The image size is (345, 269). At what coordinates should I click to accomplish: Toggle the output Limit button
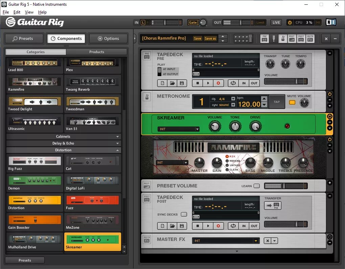[260, 22]
